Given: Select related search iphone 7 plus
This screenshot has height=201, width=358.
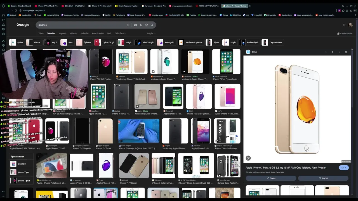Looking at the screenshot, I should pos(22,181).
